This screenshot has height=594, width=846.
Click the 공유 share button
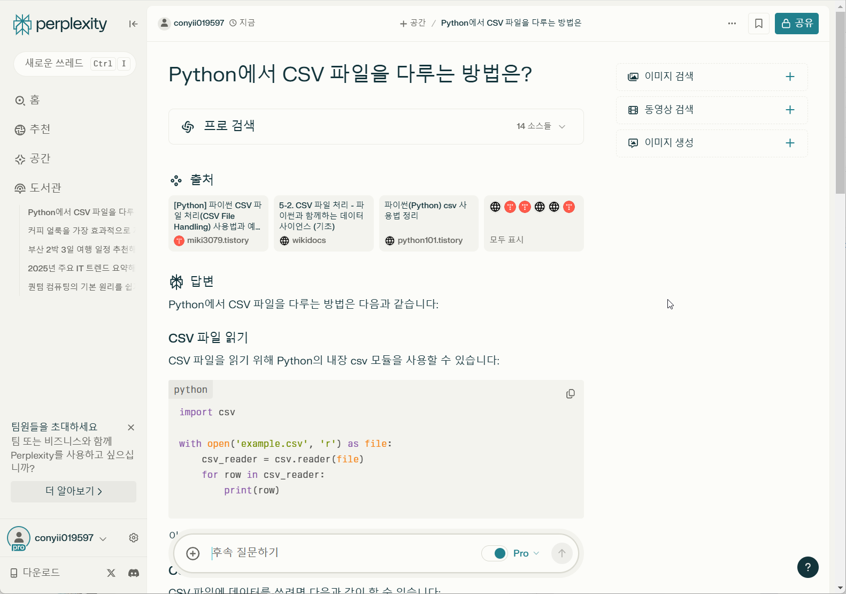(x=797, y=24)
